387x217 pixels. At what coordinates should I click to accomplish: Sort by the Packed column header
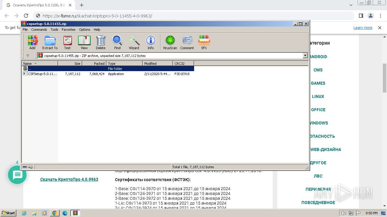(94, 63)
